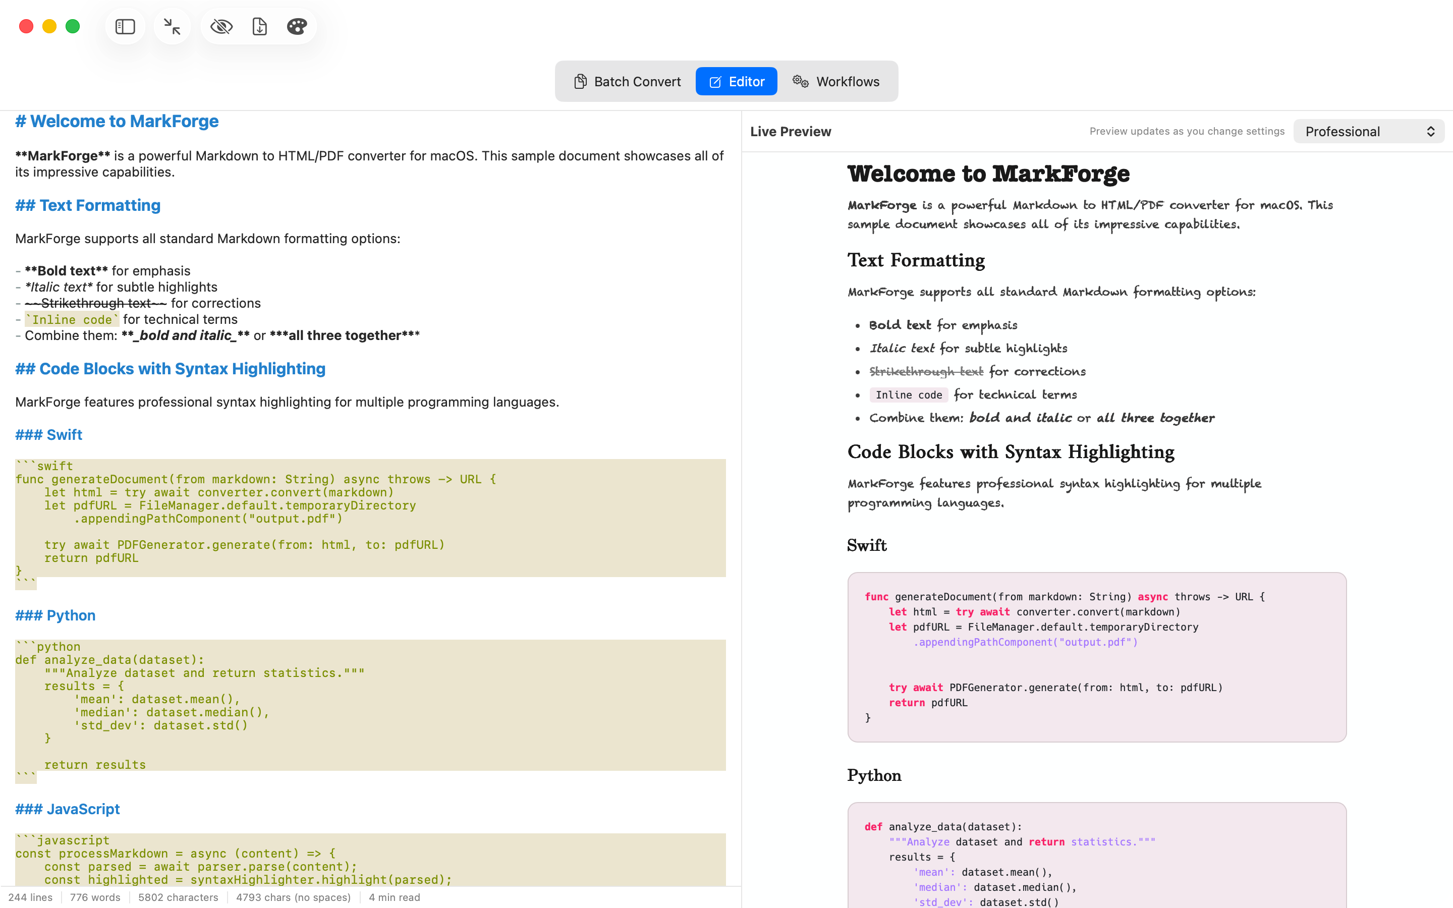
Task: Click the collapse arrows toolbar icon
Action: pos(173,26)
